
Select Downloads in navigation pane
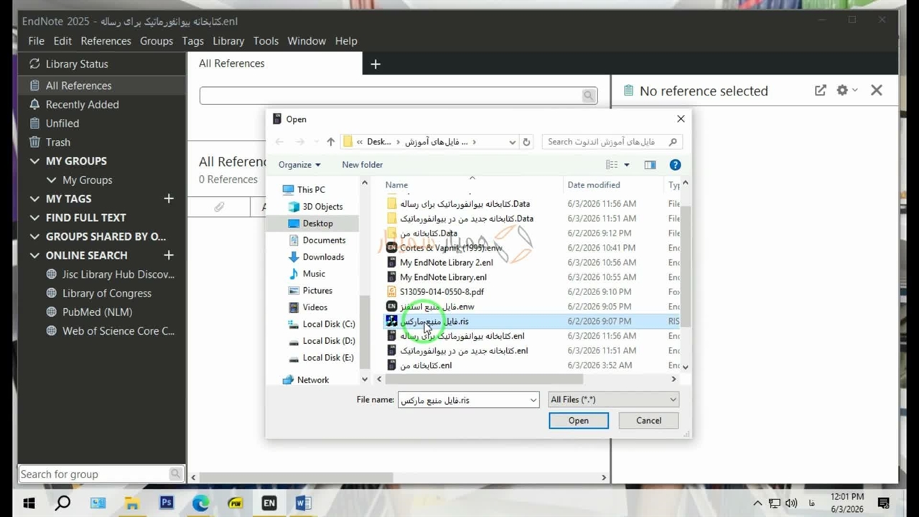pyautogui.click(x=323, y=257)
